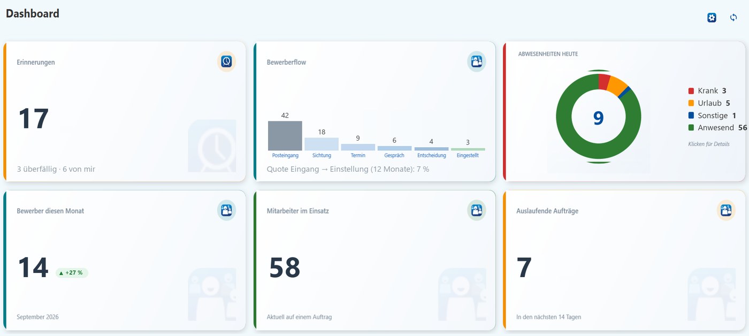
Task: Click the 'ABWESENHEITEN HEUTE' heading
Action: (x=548, y=54)
